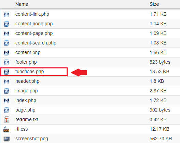The image size is (180, 143).
Task: Select the PHP icon beside content-none.php
Action: pos(6,24)
